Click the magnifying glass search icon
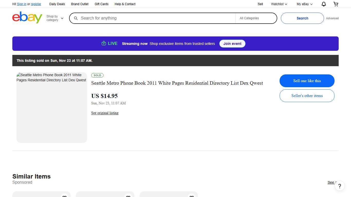351x197 pixels. click(76, 18)
